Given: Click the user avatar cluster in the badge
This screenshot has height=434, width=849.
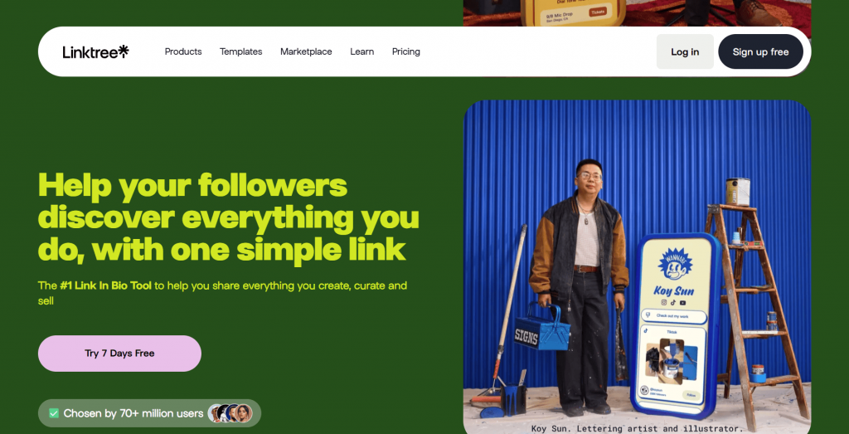Looking at the screenshot, I should tap(230, 413).
